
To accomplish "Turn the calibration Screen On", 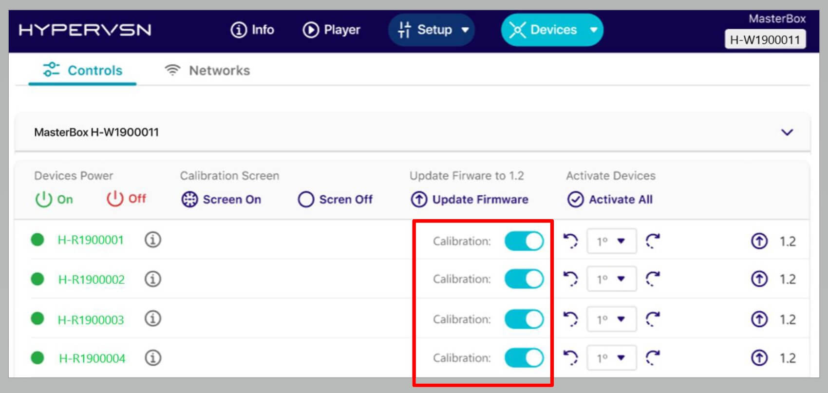I will click(x=222, y=200).
